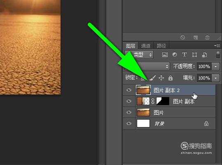Viewport: 222px width, 165px height.
Task: Hide the 图片 layer
Action: [x=129, y=112]
